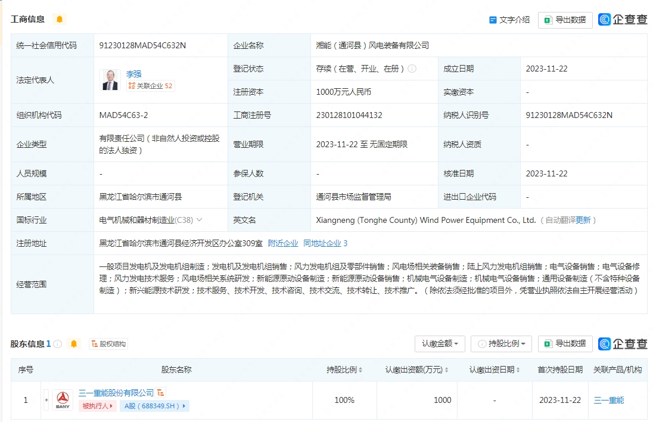Select organization code MAD54C63-2
This screenshot has width=653, height=422.
123,115
